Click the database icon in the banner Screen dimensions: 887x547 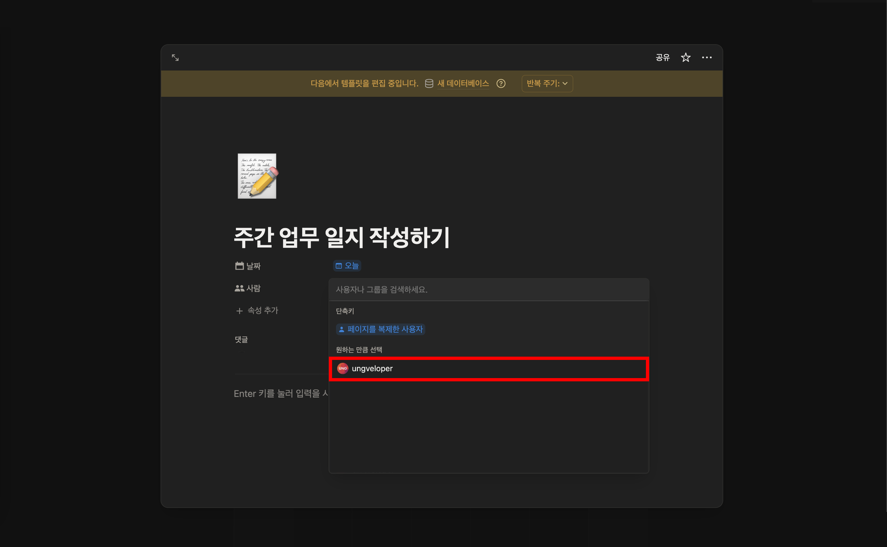429,83
